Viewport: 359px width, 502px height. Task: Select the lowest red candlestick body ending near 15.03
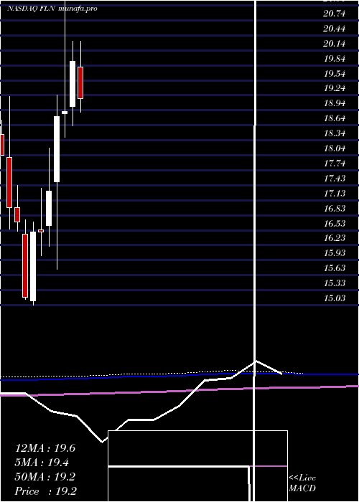click(x=25, y=266)
